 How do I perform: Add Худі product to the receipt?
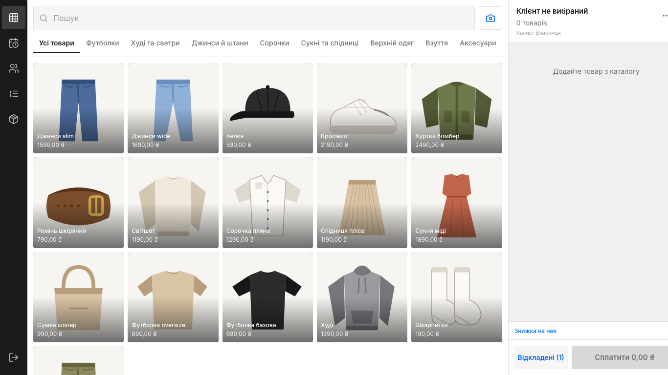click(x=362, y=297)
